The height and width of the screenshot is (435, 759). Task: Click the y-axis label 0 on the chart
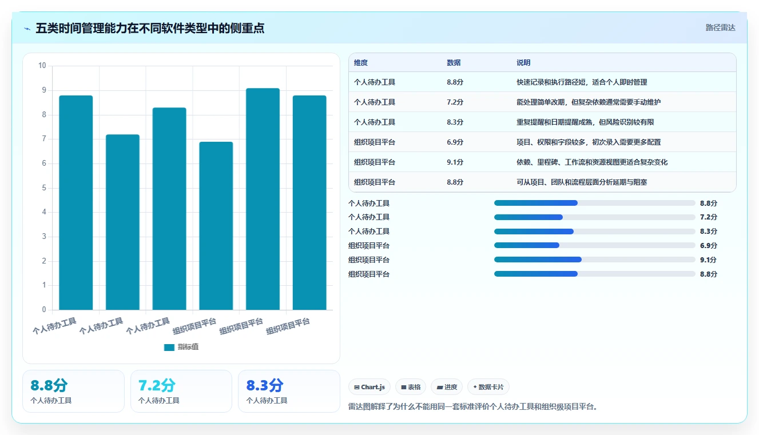(x=43, y=310)
